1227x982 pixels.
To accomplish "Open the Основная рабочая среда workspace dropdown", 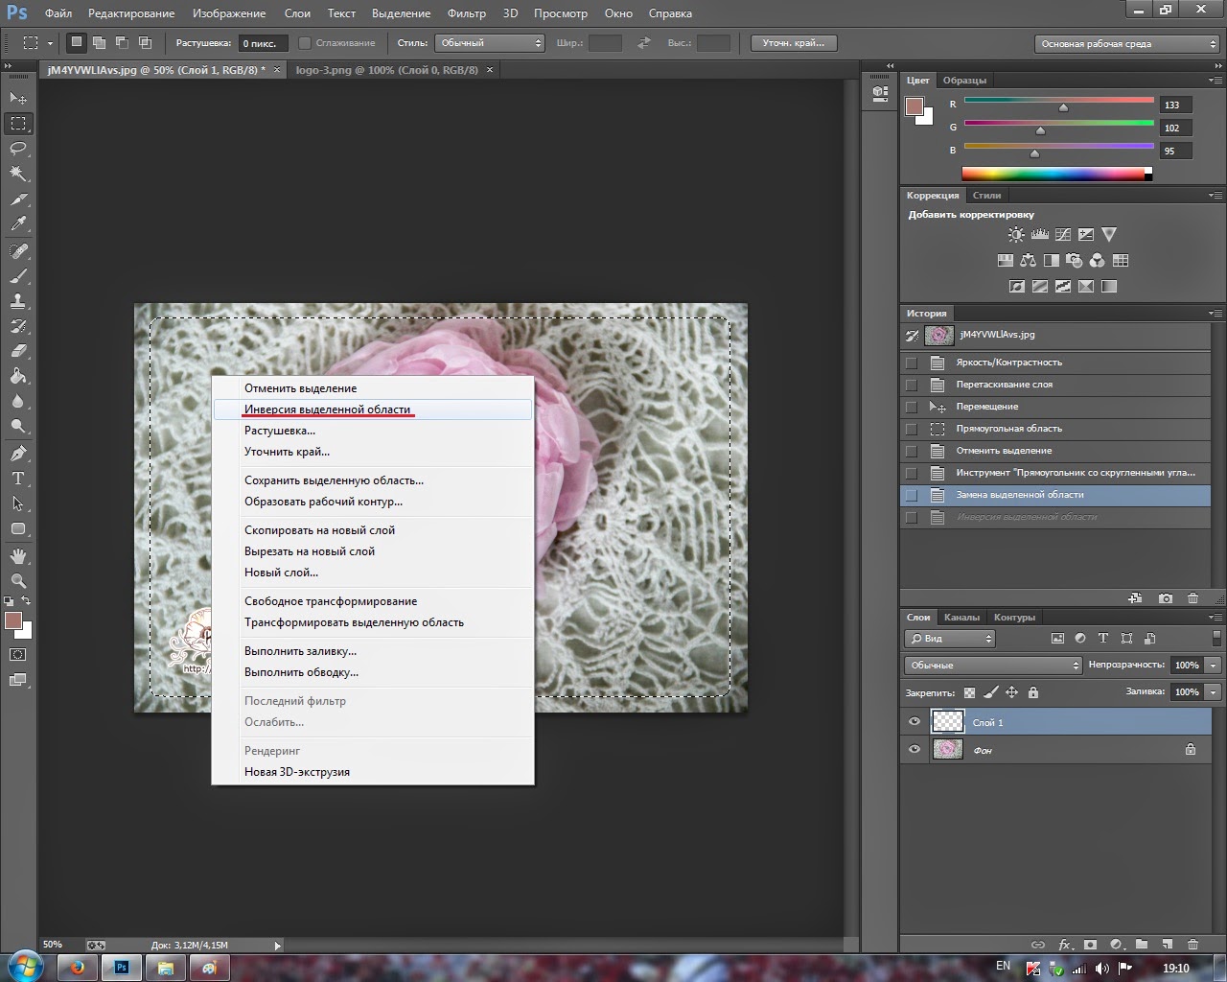I will (1127, 44).
